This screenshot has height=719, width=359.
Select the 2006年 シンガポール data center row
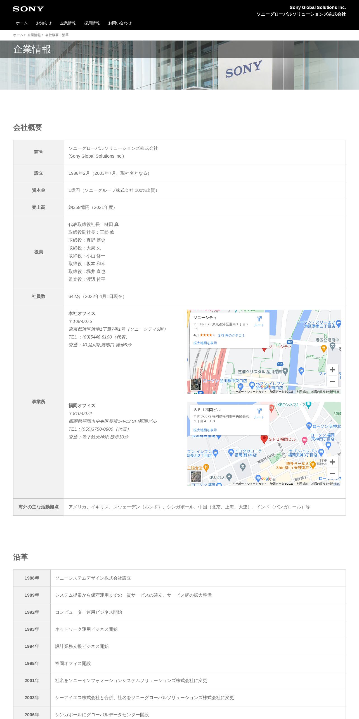(x=179, y=713)
